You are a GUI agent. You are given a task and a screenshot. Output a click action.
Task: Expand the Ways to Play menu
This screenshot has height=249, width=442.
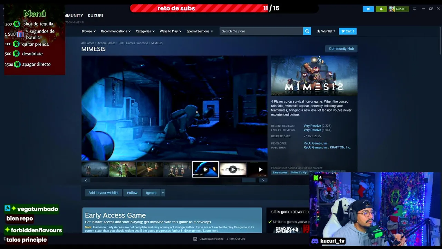point(171,31)
